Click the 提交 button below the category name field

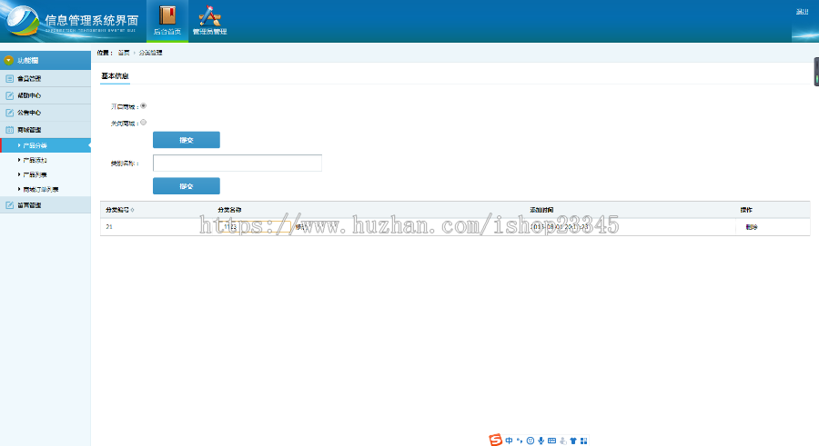click(x=187, y=185)
